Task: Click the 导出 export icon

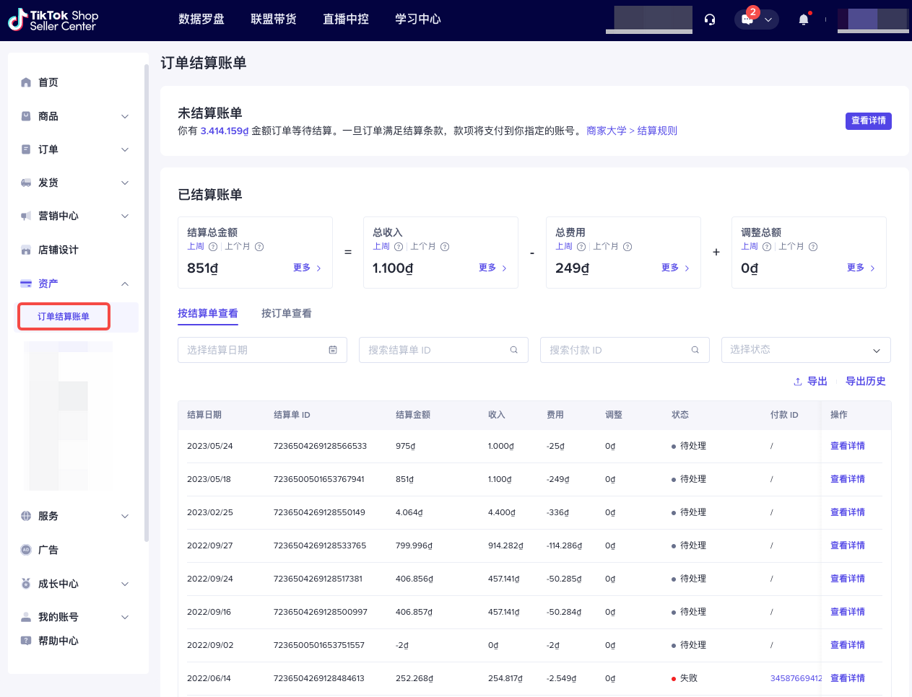Action: pyautogui.click(x=797, y=381)
